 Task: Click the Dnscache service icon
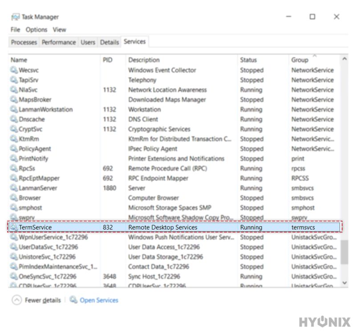pyautogui.click(x=15, y=119)
